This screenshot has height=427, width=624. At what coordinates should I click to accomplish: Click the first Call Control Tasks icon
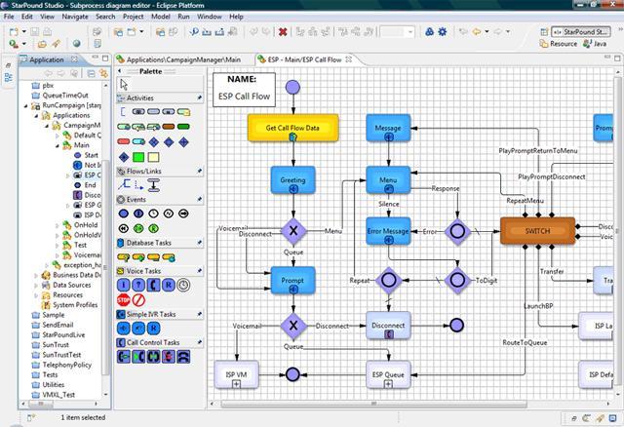(124, 357)
